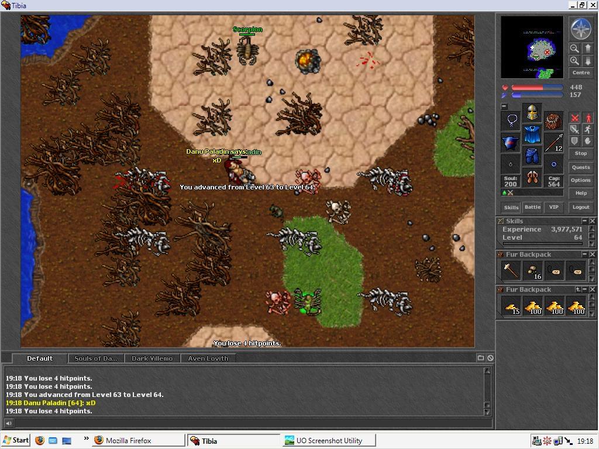Expand the quick launch overflow chevron
599x449 pixels.
[x=87, y=438]
